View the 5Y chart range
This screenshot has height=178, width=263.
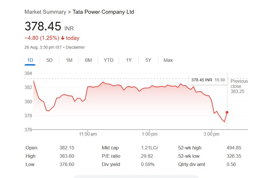(x=148, y=60)
